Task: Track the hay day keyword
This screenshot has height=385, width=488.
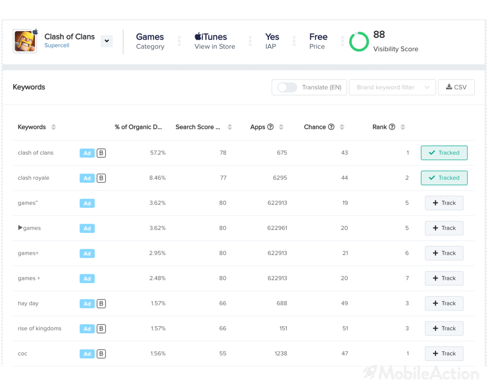Action: coord(444,303)
